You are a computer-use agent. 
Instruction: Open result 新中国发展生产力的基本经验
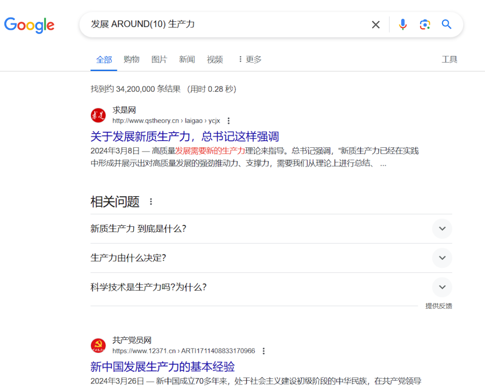[x=162, y=367]
